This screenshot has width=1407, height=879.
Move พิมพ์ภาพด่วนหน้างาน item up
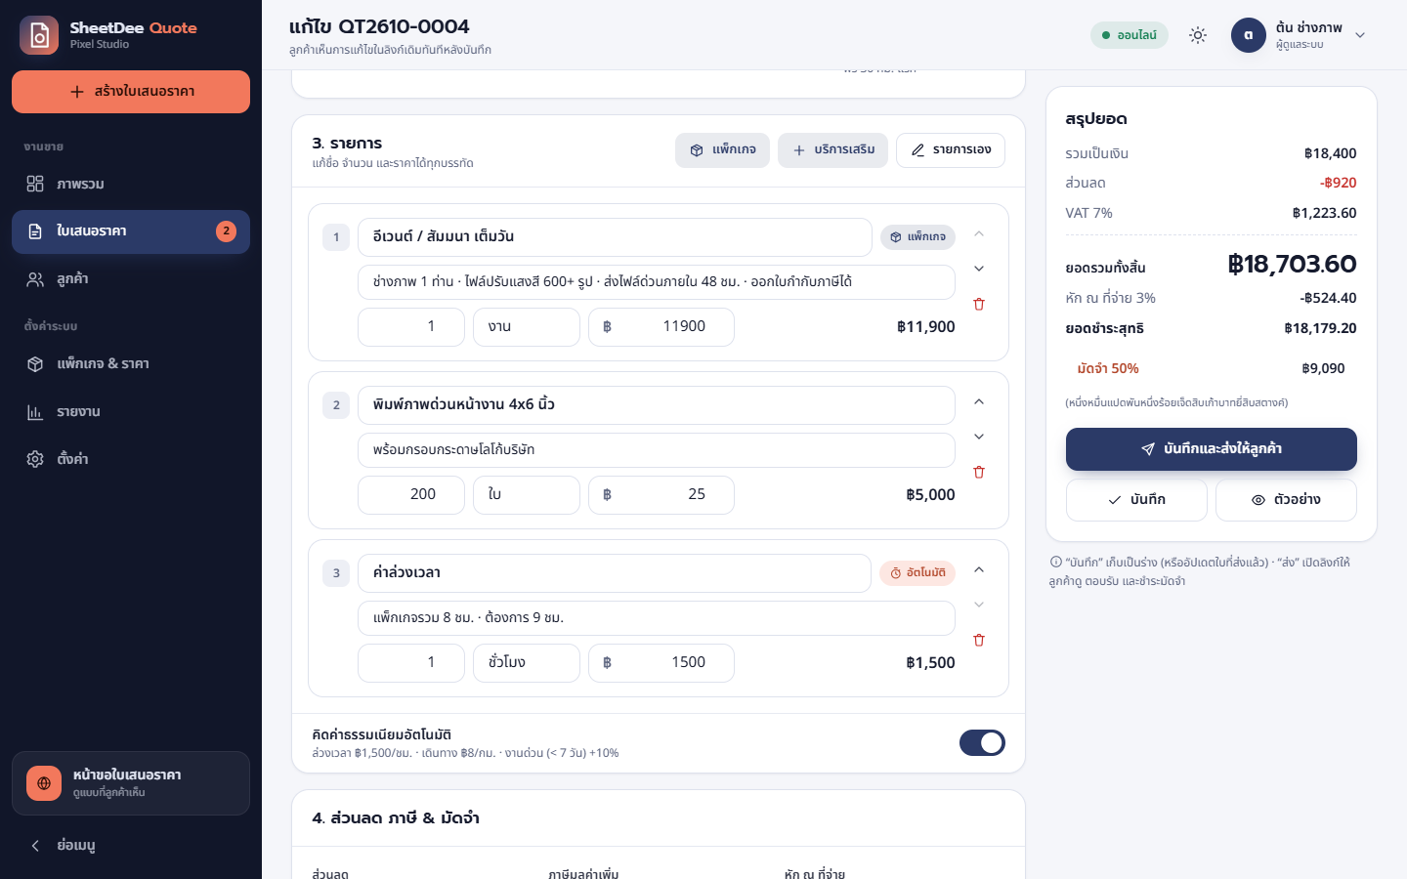(979, 401)
